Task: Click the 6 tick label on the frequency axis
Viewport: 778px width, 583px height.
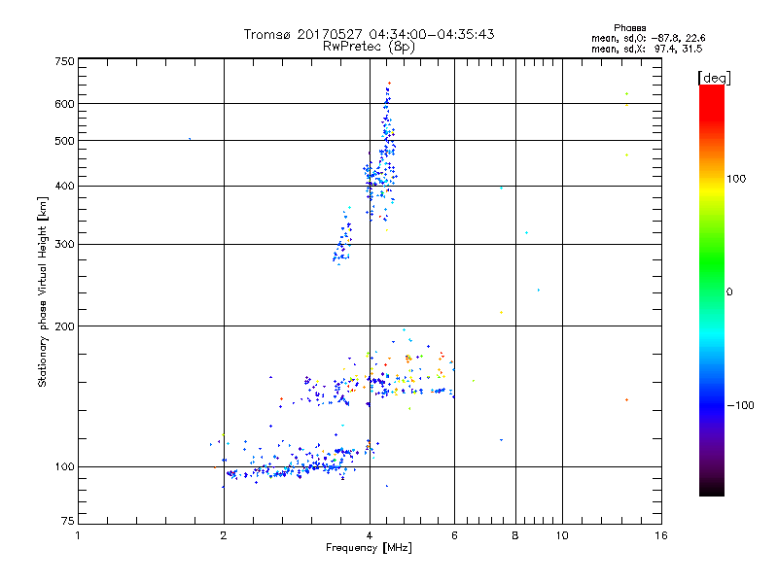Action: [x=454, y=535]
